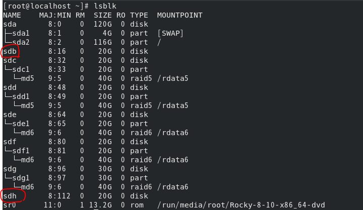Click the circled sdh disk name
Image resolution: width=363 pixels, height=210 pixels.
[10, 196]
